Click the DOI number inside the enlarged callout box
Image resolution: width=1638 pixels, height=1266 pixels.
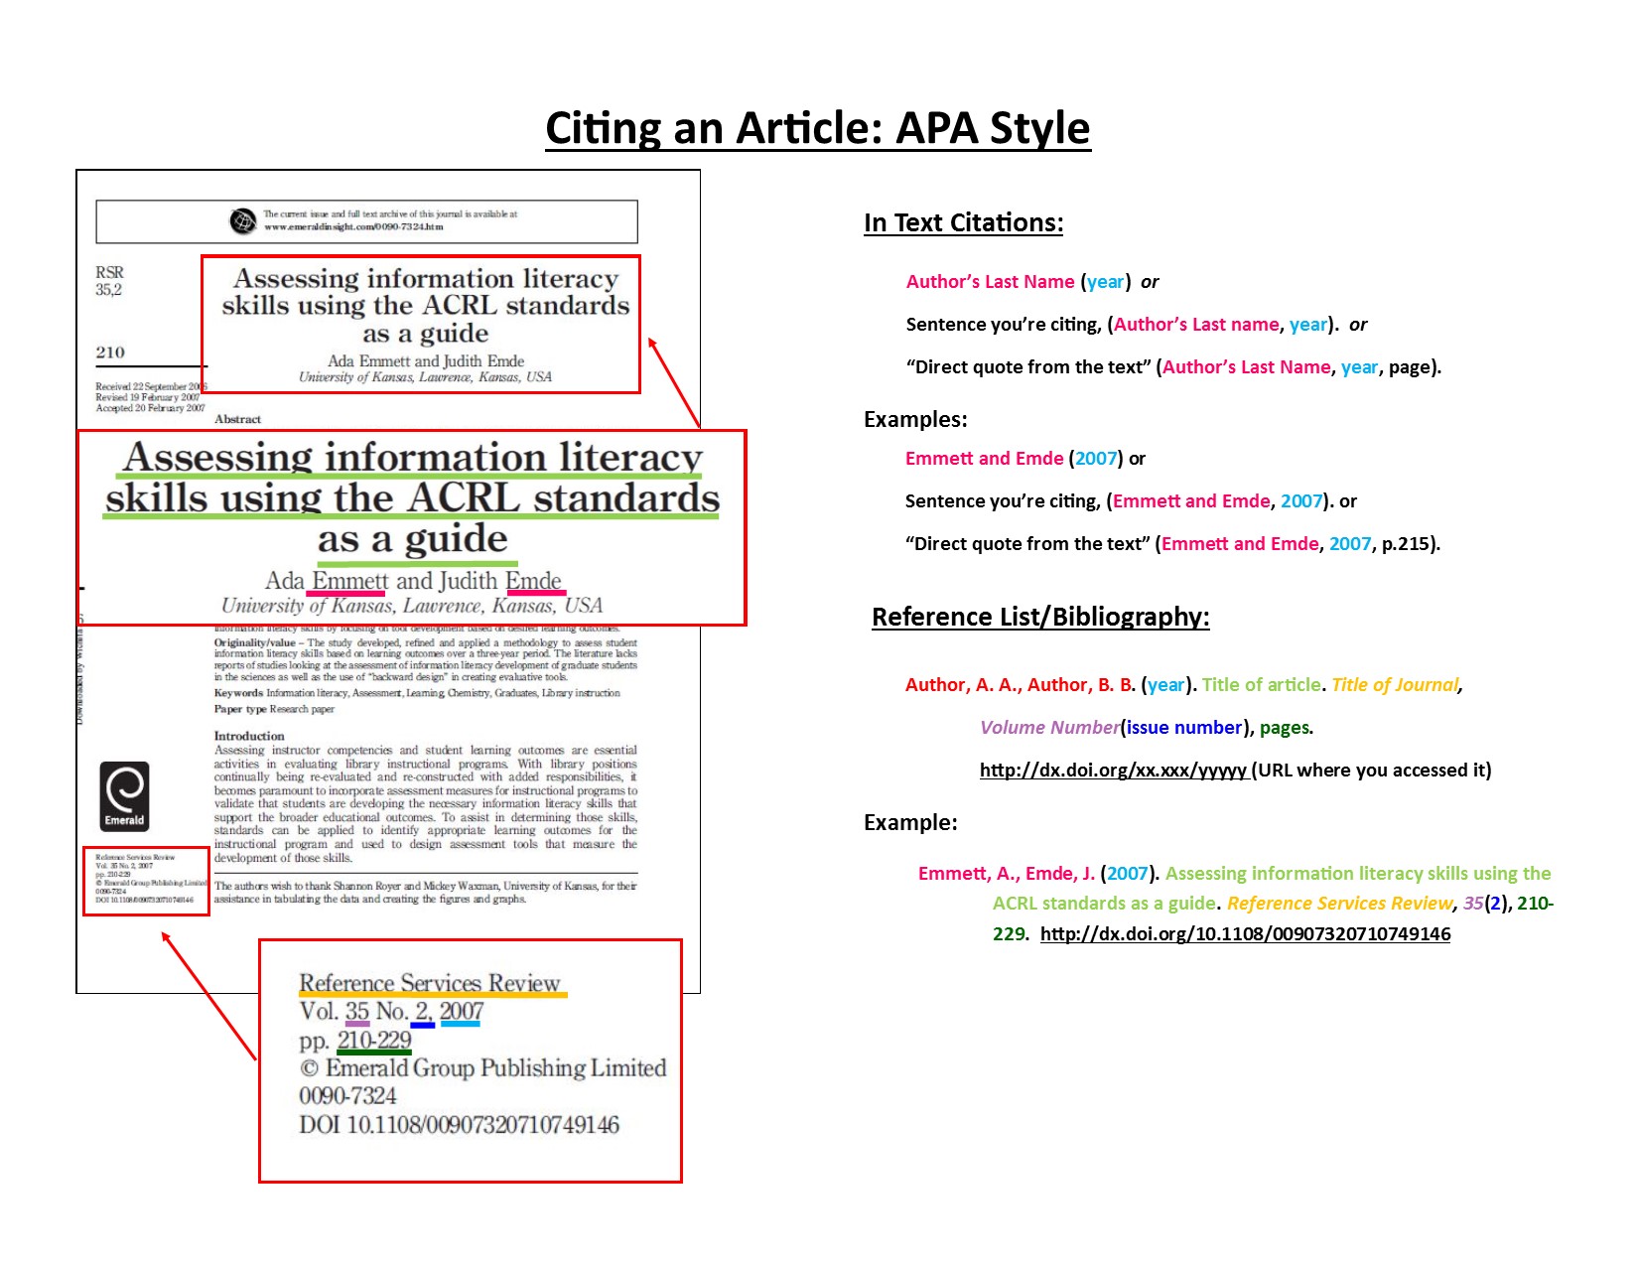coord(482,1125)
